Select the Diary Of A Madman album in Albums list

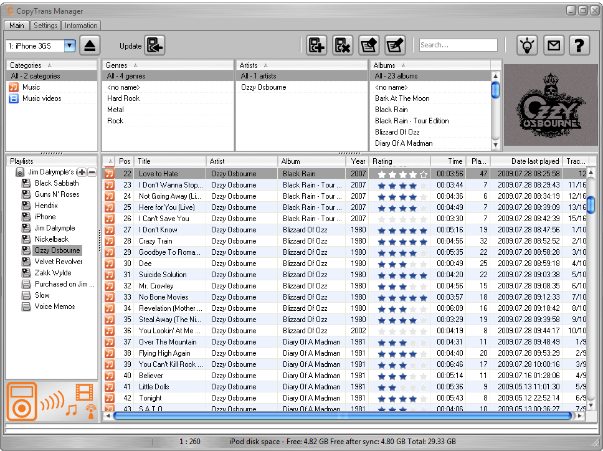click(x=430, y=143)
